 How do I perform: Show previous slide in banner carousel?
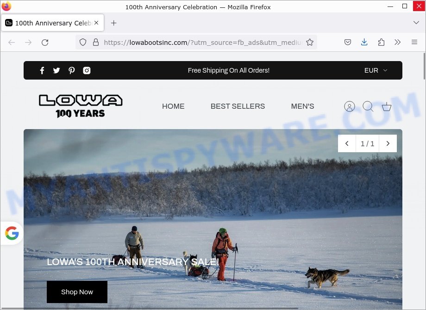pos(347,143)
